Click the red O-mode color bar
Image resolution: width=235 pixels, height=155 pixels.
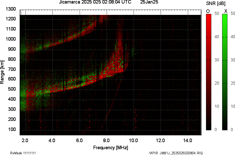click(x=209, y=72)
